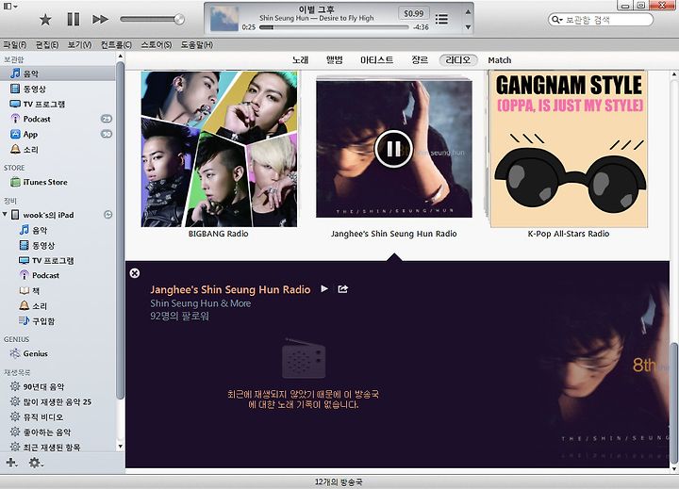Open 소리 under the iPad device

58,306
